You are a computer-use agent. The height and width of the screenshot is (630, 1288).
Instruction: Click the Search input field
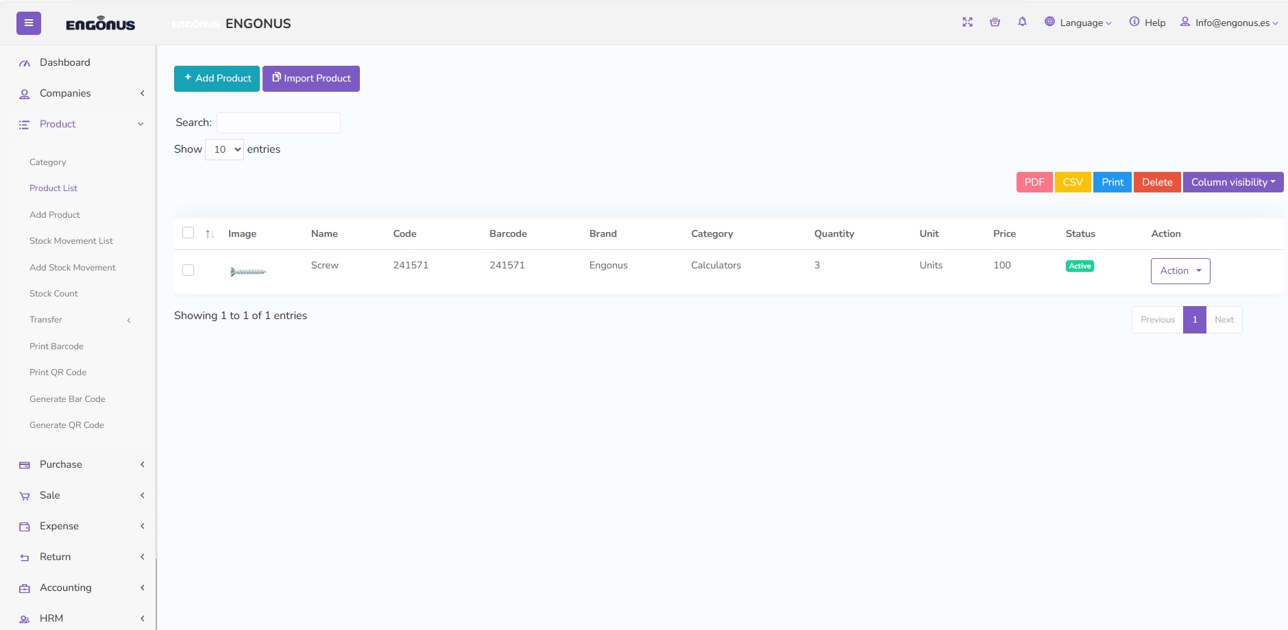[278, 123]
